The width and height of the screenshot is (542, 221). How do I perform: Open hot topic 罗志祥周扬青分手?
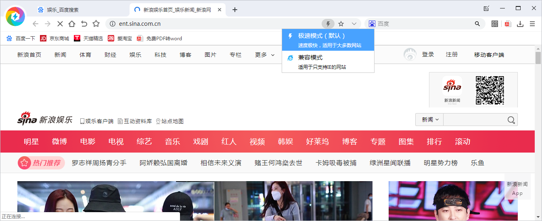point(99,163)
